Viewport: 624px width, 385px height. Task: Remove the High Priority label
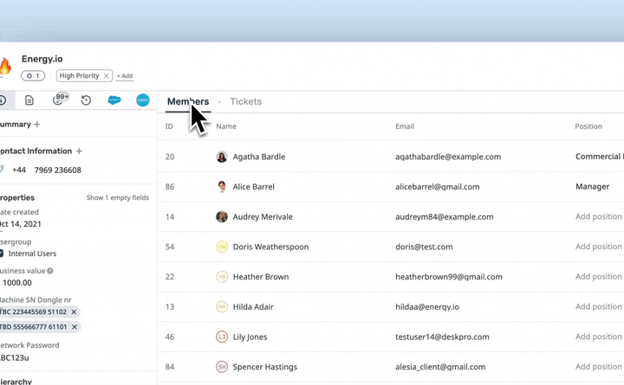pyautogui.click(x=107, y=76)
